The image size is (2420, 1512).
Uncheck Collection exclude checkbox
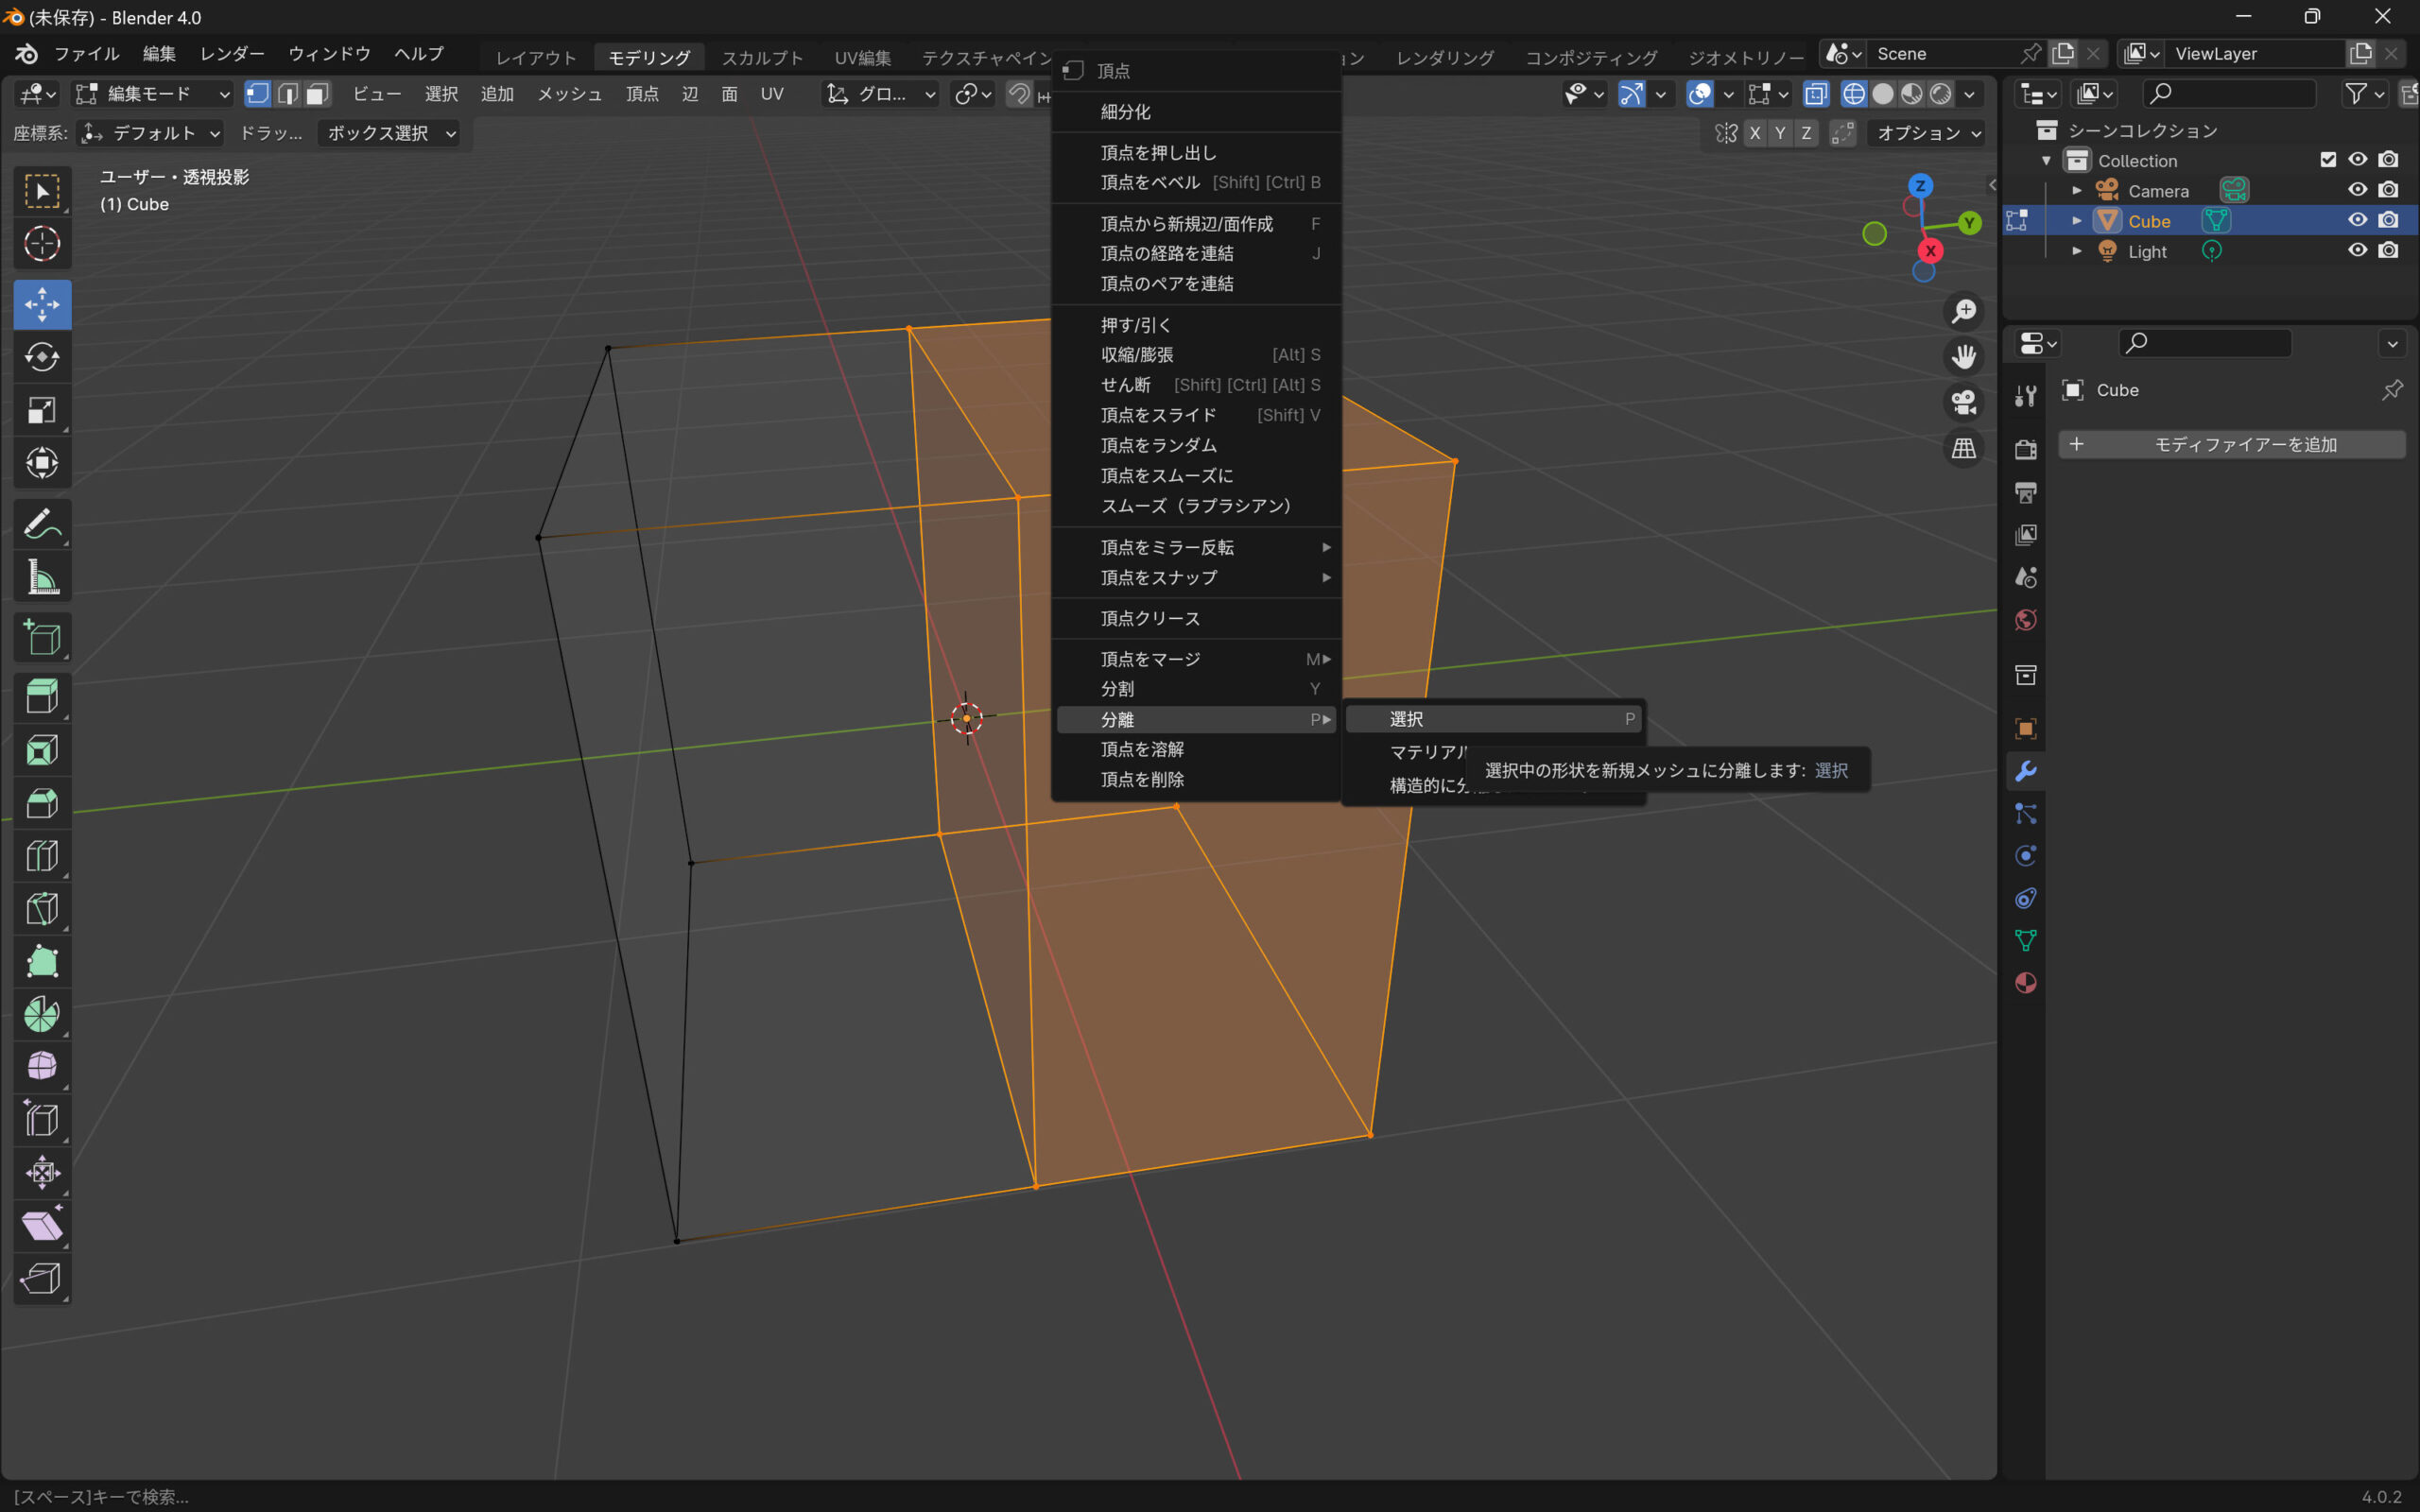coord(2328,160)
